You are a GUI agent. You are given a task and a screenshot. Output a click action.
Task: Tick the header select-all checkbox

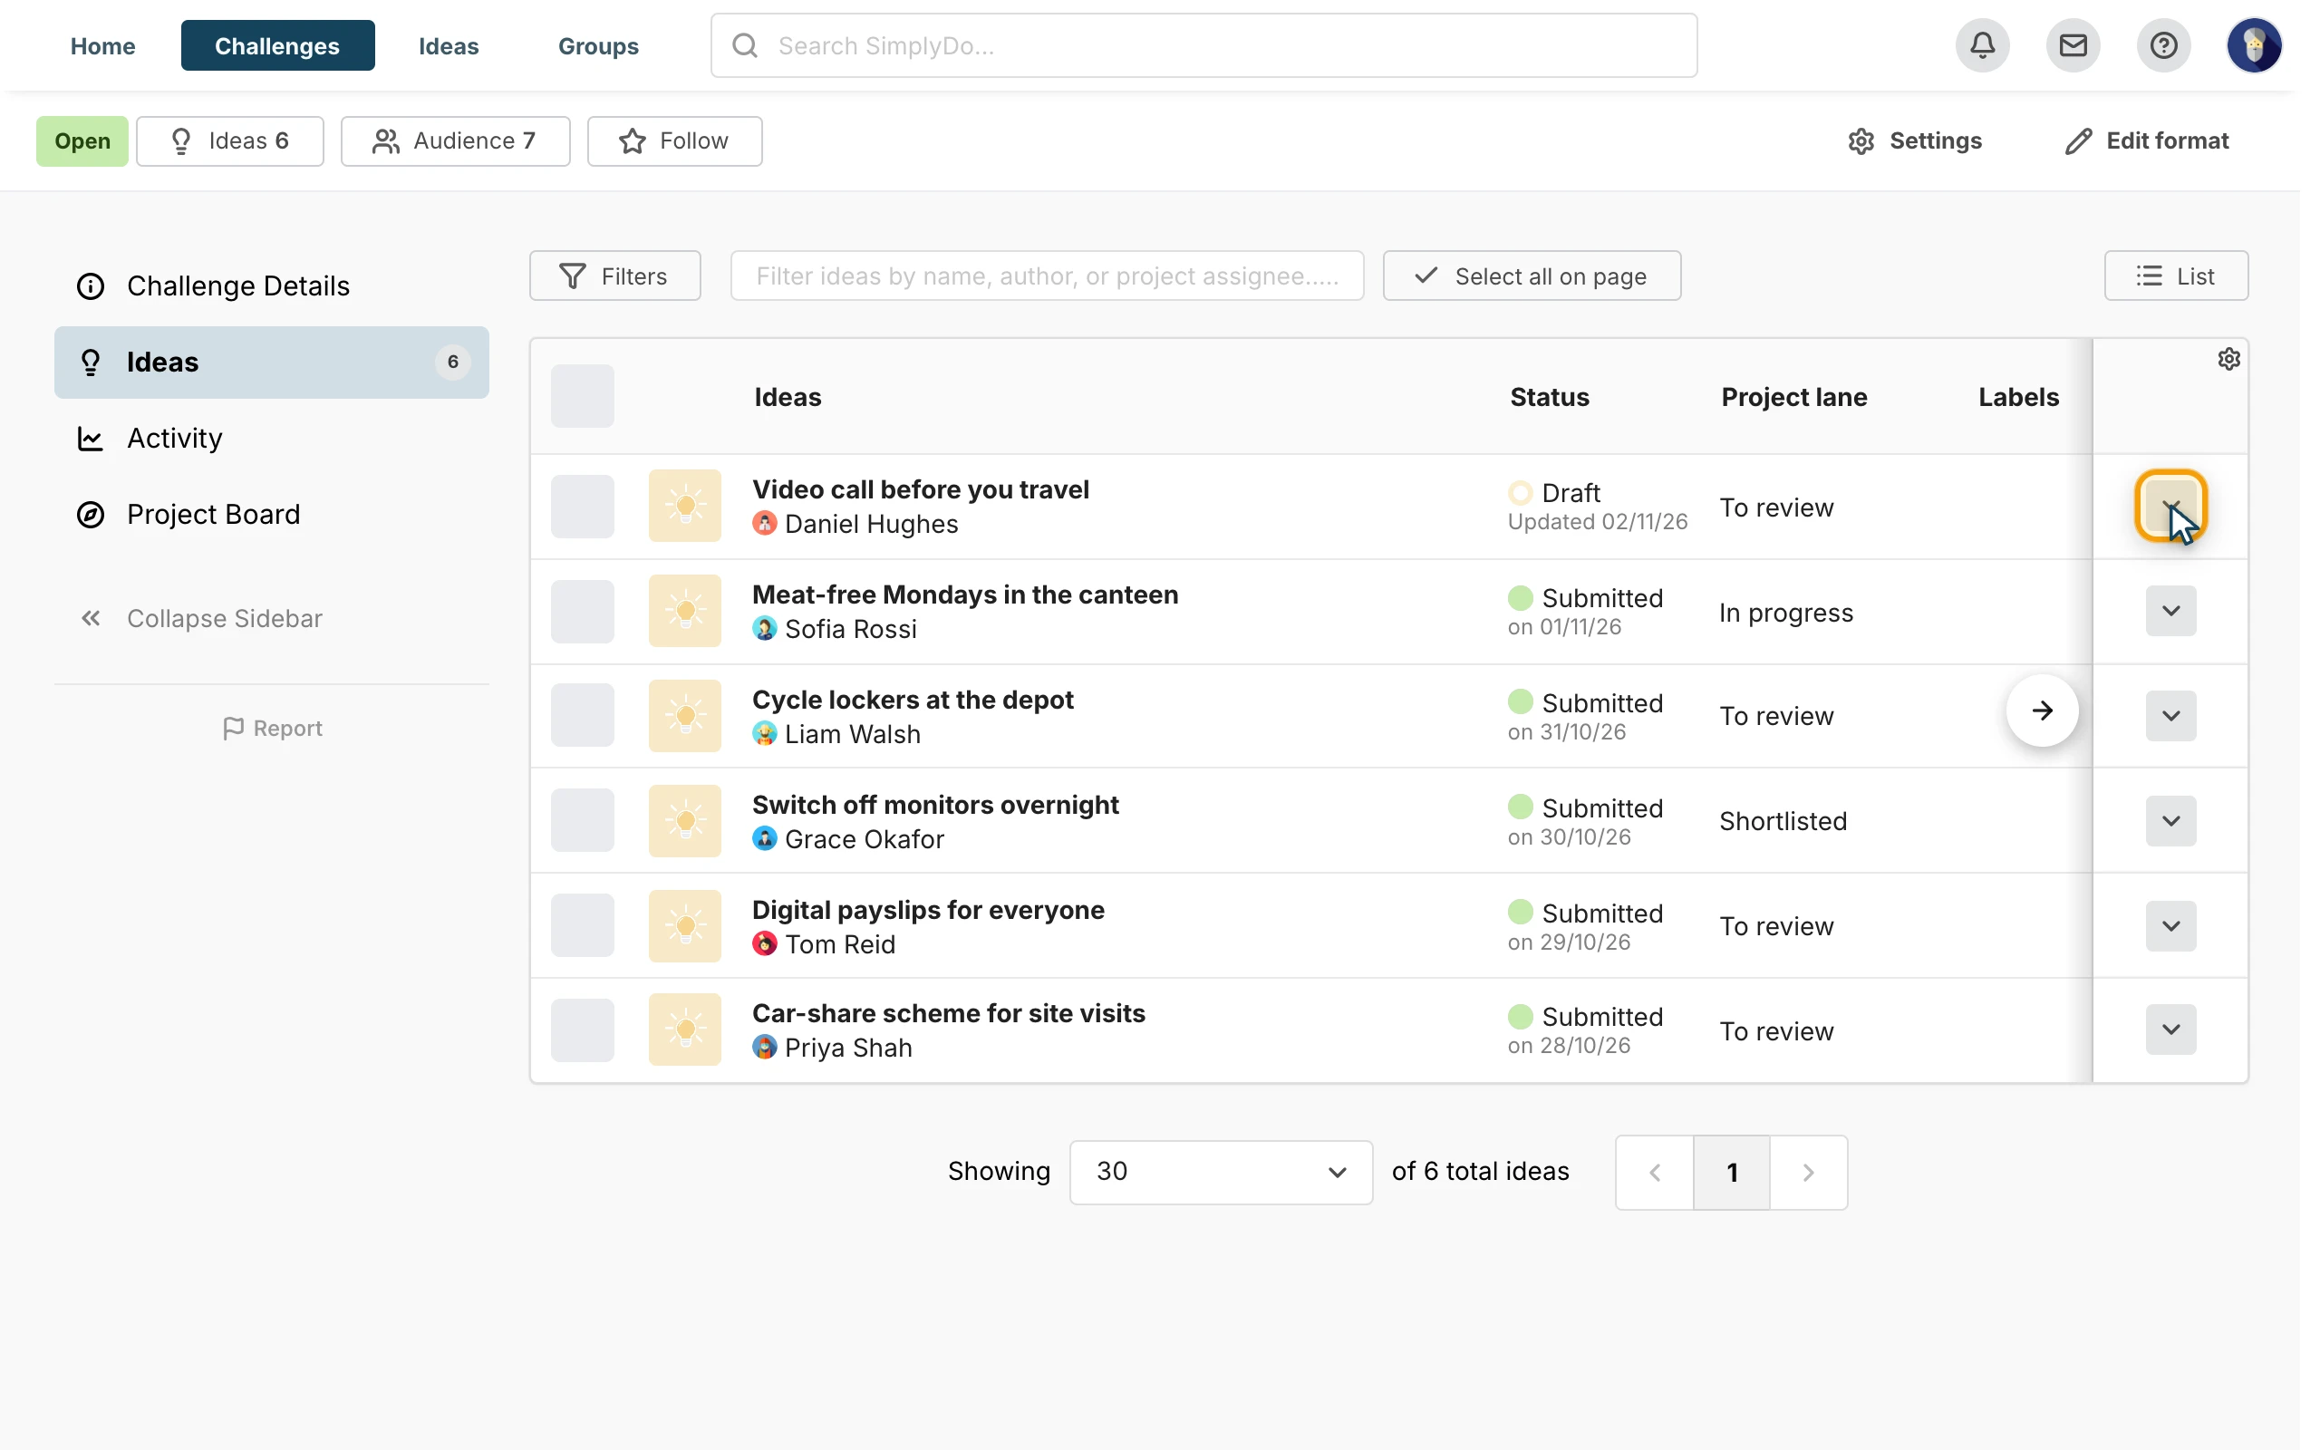point(582,396)
